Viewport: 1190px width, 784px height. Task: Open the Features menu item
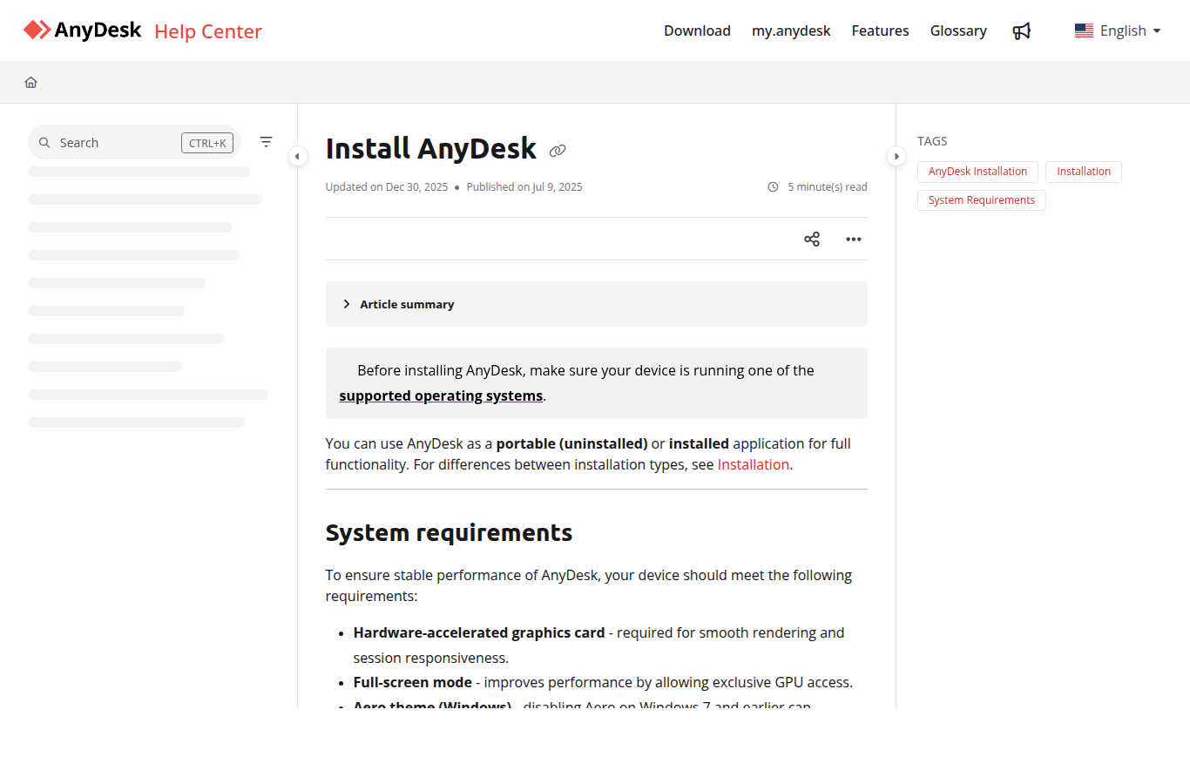tap(880, 30)
